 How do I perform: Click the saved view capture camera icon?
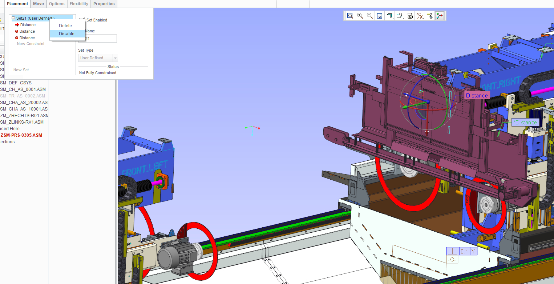click(x=409, y=16)
